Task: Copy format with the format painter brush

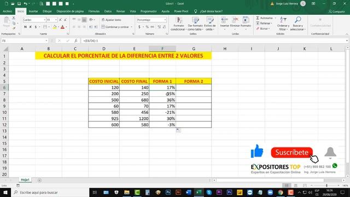Action: point(14,28)
